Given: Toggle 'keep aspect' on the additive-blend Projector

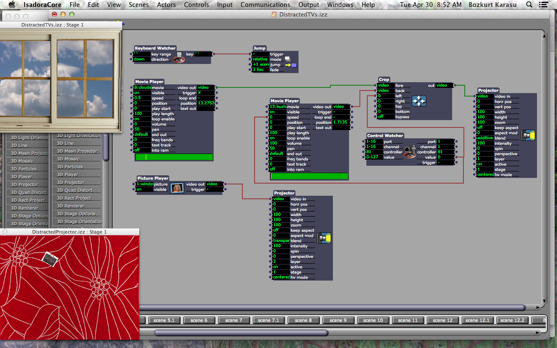Looking at the screenshot, I should click(x=485, y=127).
